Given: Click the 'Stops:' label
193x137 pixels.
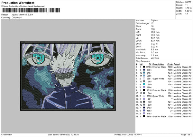Looking at the screenshot, I should (x=139, y=26).
